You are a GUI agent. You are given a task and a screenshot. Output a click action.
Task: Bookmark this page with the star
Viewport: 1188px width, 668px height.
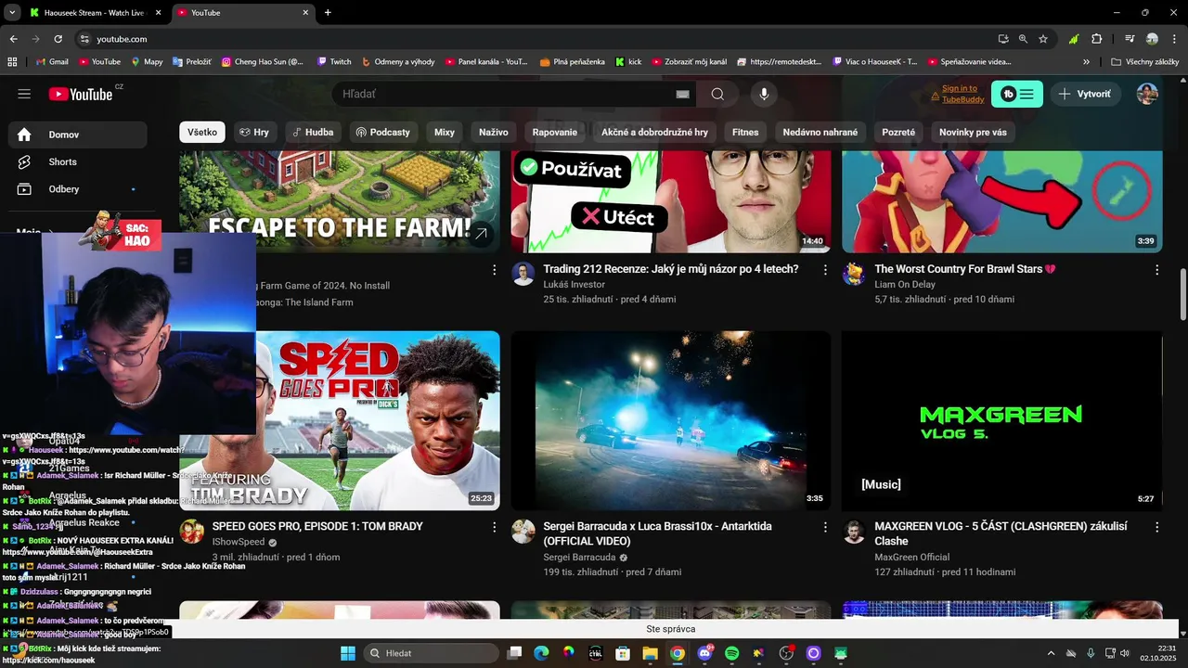coord(1043,39)
